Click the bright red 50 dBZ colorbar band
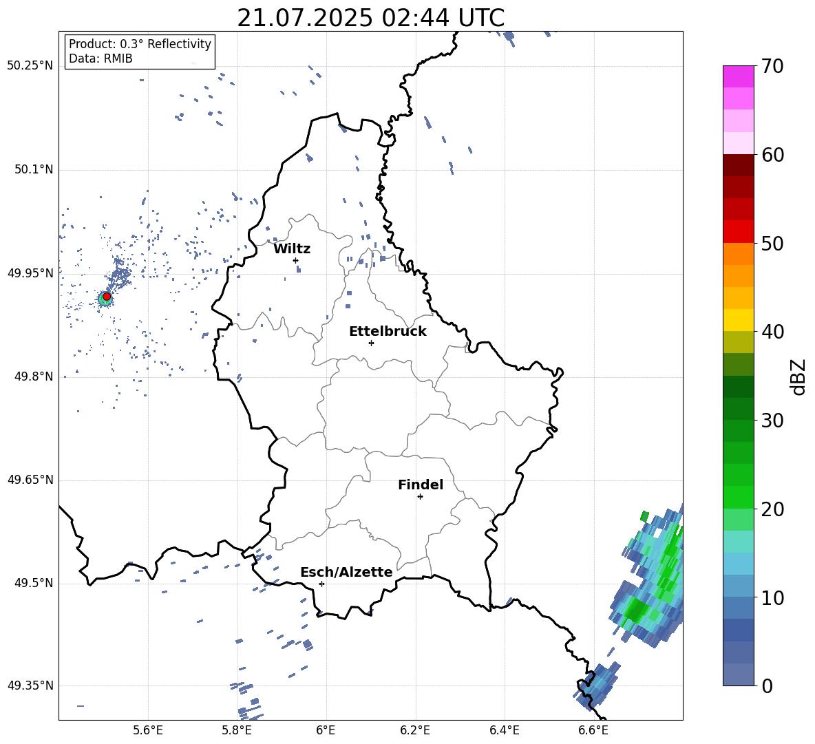815x744 pixels. click(x=738, y=231)
